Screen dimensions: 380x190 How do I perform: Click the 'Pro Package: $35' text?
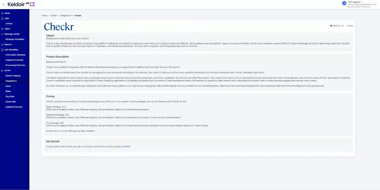(x=55, y=123)
